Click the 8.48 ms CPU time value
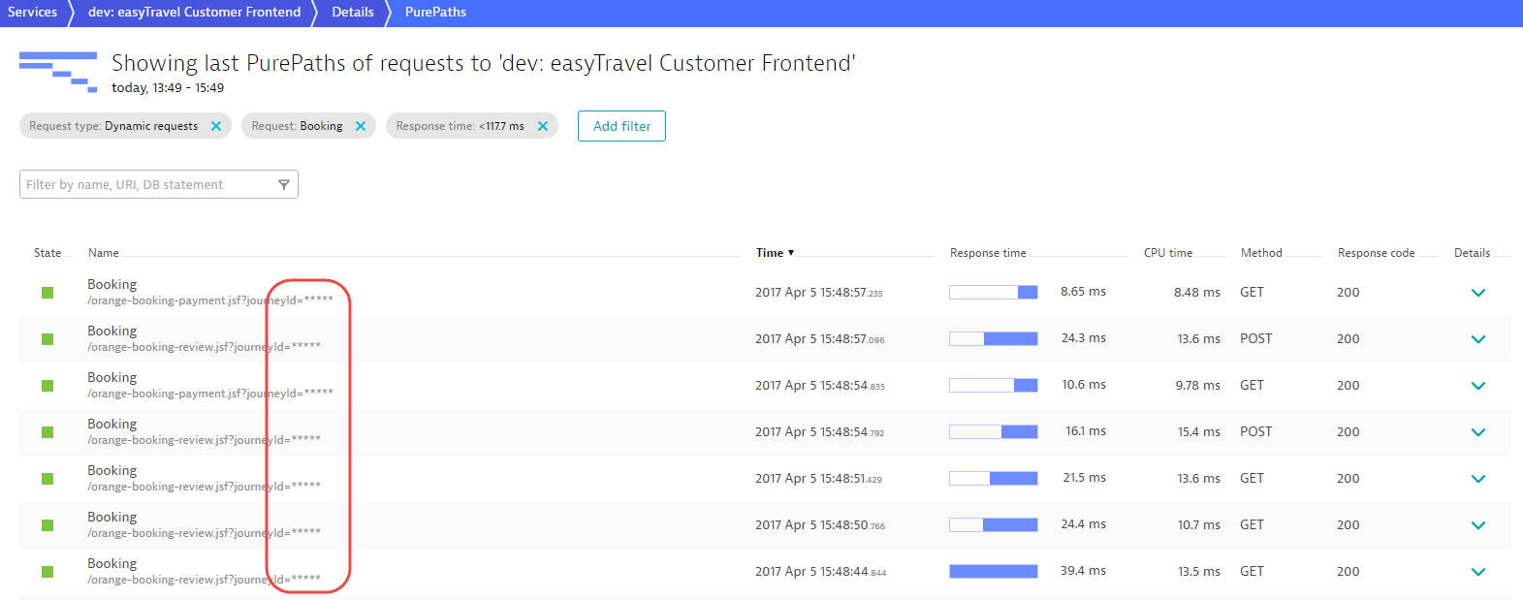Image resolution: width=1523 pixels, height=600 pixels. 1197,293
